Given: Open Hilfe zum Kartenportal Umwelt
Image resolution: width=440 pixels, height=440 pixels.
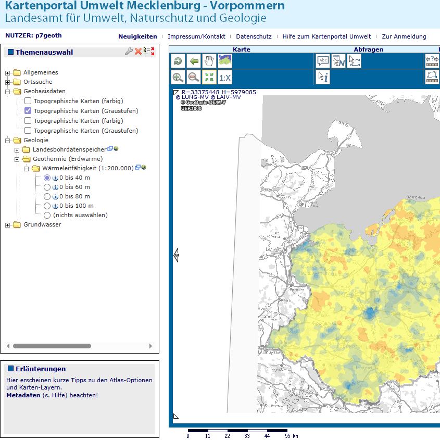Looking at the screenshot, I should pyautogui.click(x=326, y=36).
